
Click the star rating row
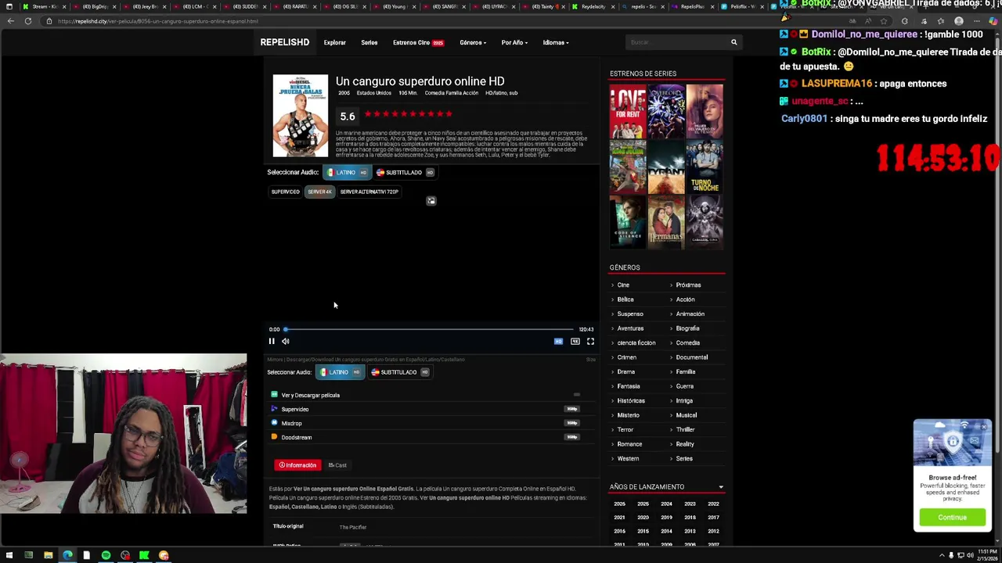[408, 114]
